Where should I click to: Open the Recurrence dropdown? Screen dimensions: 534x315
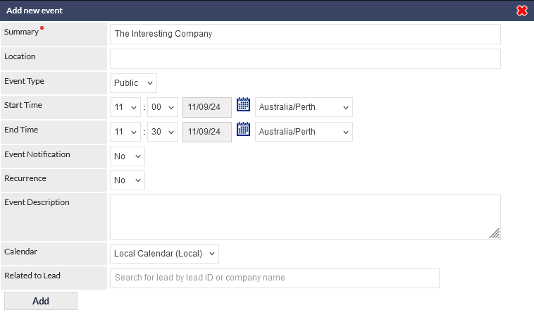pyautogui.click(x=128, y=180)
